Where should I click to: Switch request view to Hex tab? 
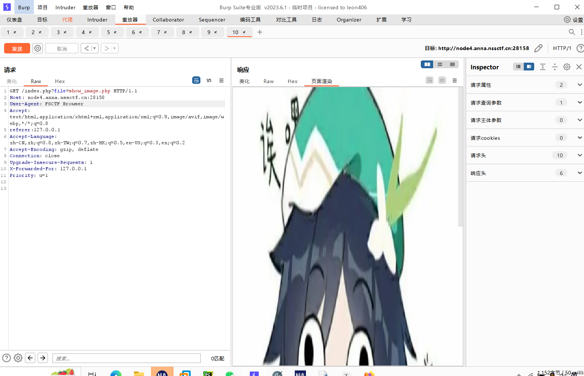[60, 81]
